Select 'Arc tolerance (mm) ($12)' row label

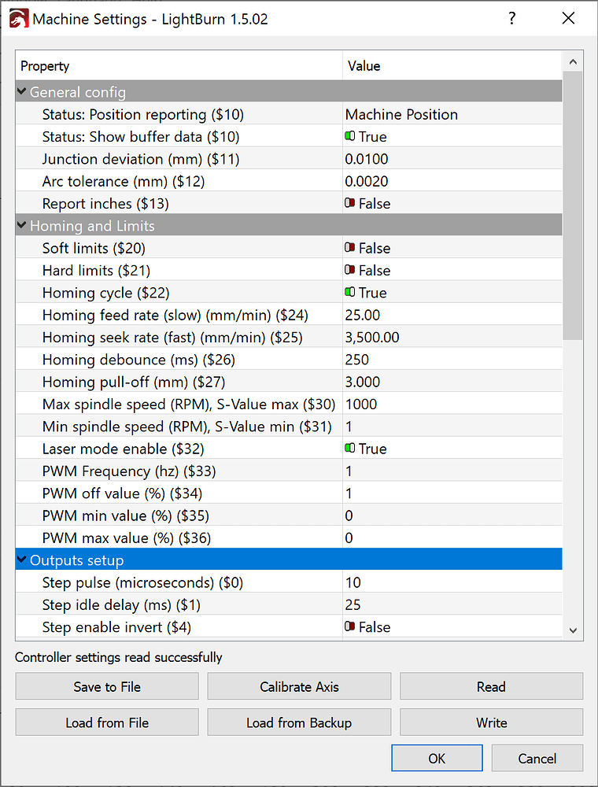[x=124, y=181]
